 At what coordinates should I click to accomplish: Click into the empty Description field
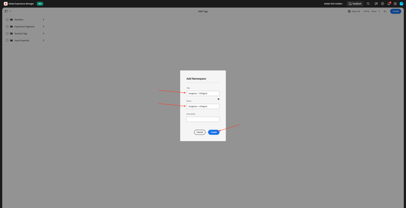pos(203,119)
